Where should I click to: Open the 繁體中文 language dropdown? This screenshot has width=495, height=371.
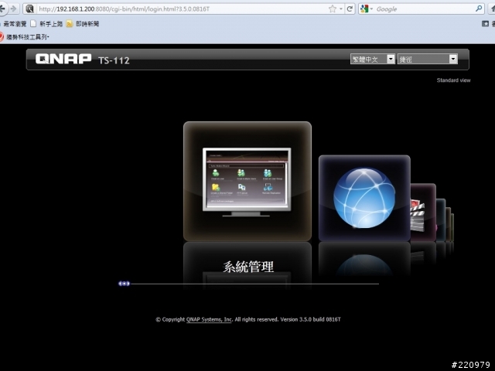(x=373, y=59)
